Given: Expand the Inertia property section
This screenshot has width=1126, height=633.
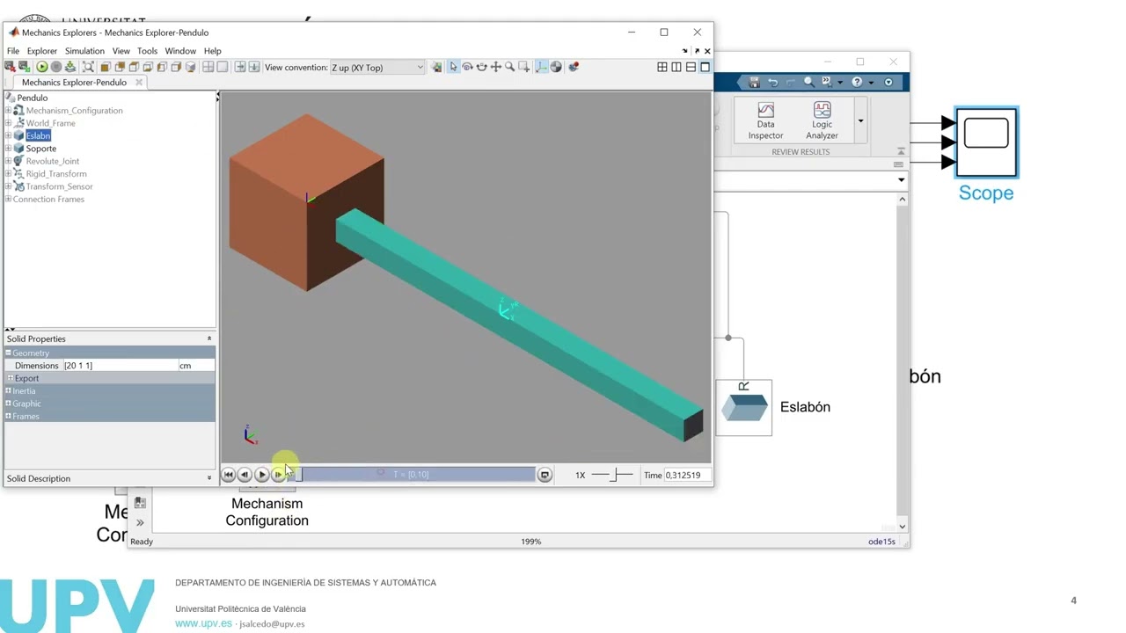Looking at the screenshot, I should 8,390.
